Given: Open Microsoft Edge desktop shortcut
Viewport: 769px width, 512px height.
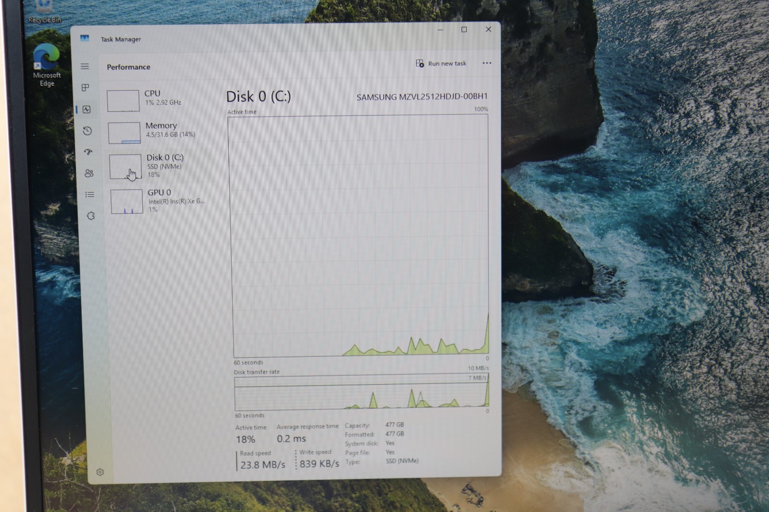Looking at the screenshot, I should (47, 65).
